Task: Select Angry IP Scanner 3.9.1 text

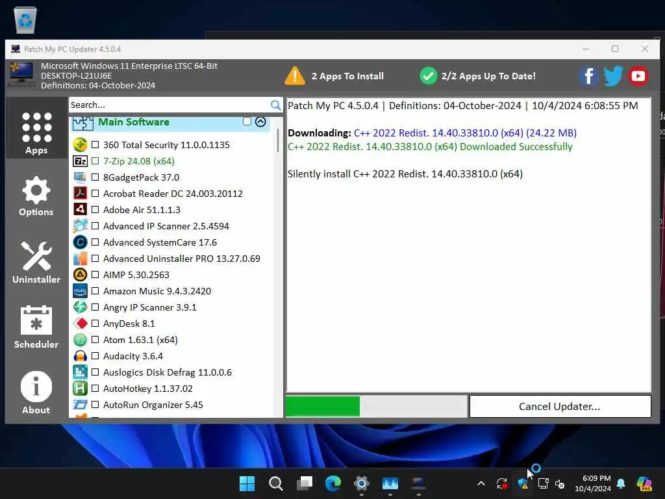Action: point(150,307)
